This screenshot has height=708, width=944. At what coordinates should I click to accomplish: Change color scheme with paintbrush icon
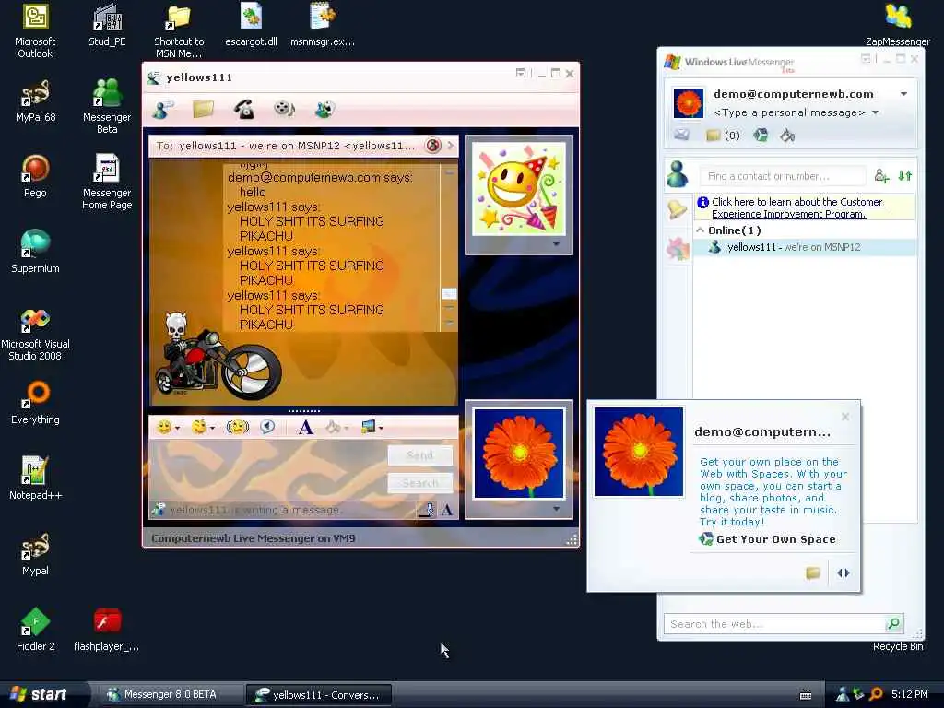tap(787, 135)
